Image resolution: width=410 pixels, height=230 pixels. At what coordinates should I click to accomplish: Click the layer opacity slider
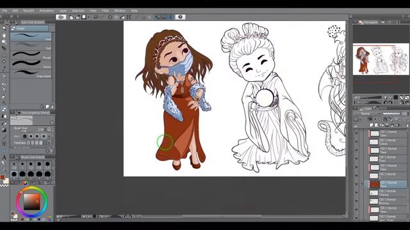[391, 114]
